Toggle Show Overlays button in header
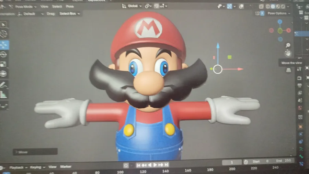Screen dimensions: 309x174 click(241, 7)
